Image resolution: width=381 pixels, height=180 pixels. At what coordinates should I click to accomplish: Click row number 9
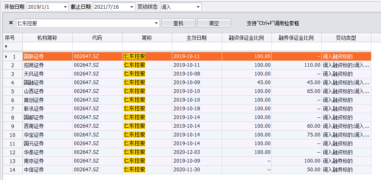point(13,126)
